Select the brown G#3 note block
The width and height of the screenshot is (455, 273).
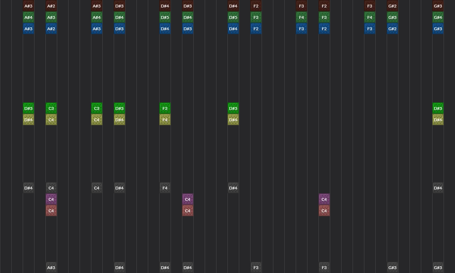438,6
